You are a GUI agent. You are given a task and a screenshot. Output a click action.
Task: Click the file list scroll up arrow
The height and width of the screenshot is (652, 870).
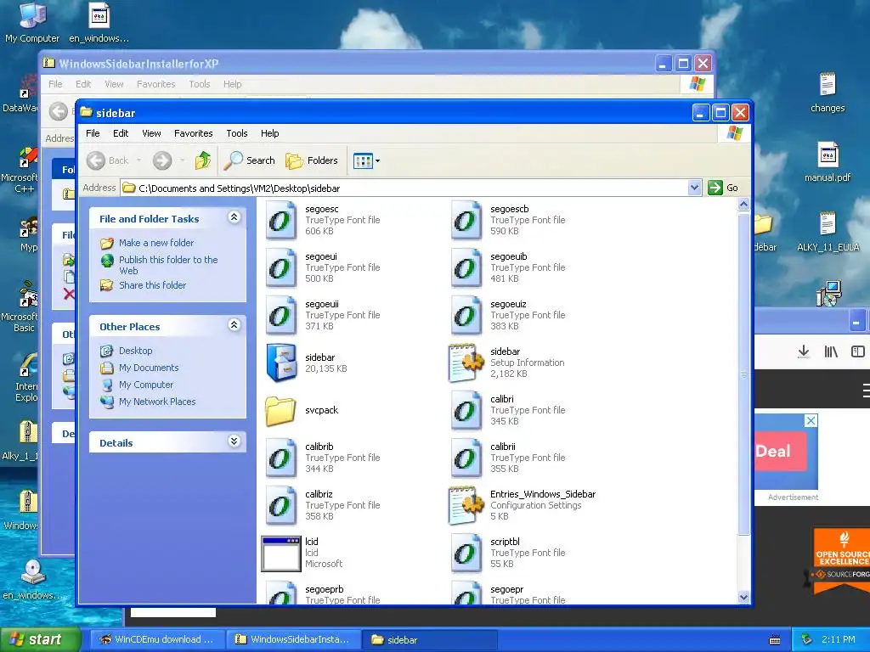pos(743,205)
